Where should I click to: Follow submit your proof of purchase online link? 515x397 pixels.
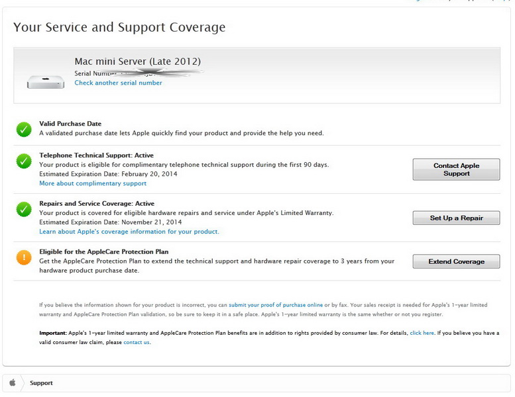coord(276,305)
